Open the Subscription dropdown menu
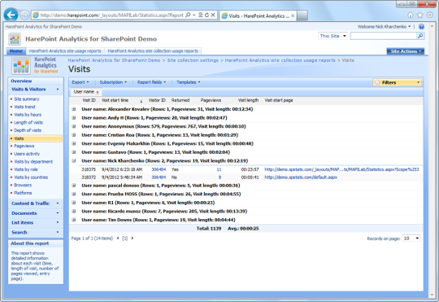Image resolution: width=439 pixels, height=302 pixels. point(113,82)
